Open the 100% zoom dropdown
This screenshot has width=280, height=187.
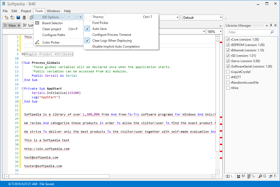(x=220, y=31)
